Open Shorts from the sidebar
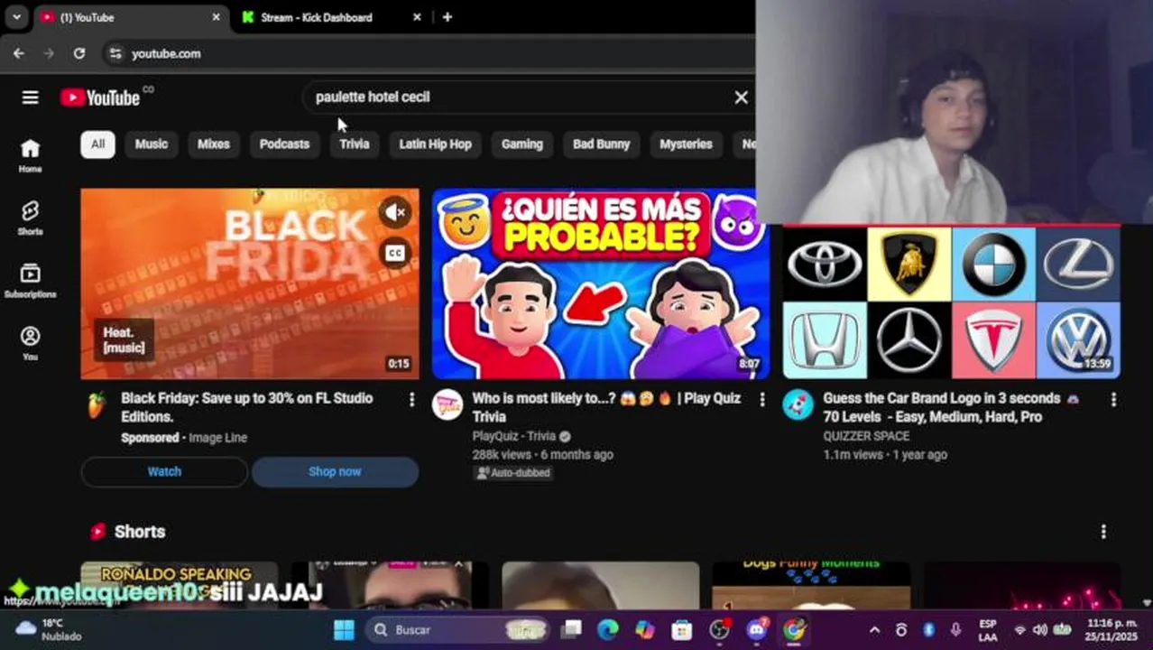1153x650 pixels. 30,218
